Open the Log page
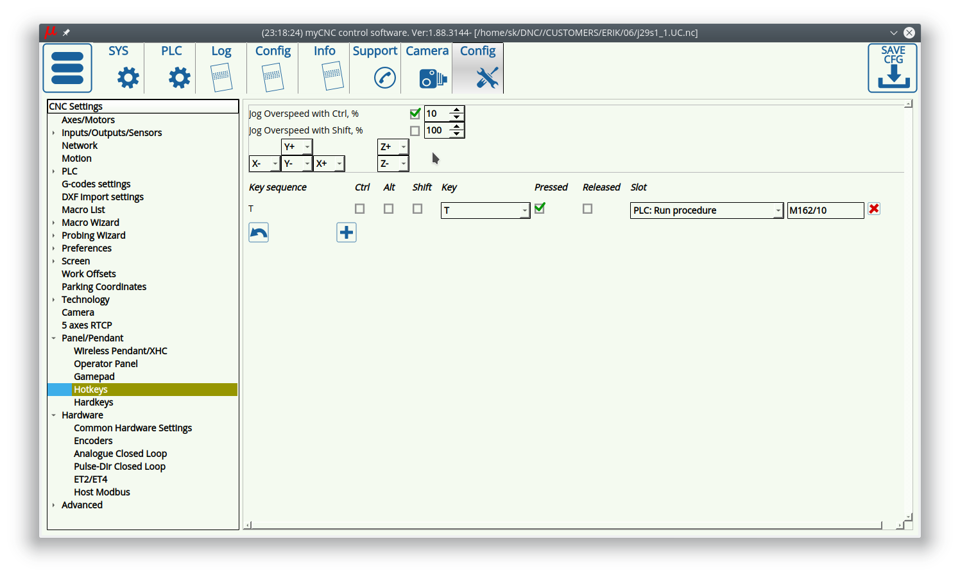 [x=221, y=68]
